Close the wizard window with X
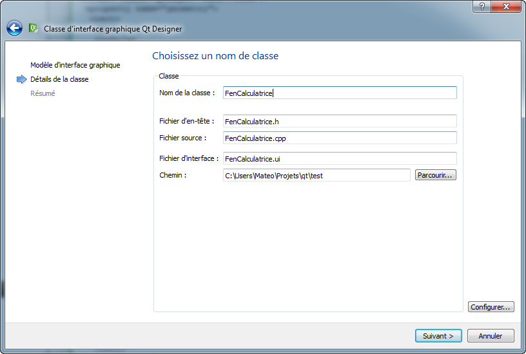 tap(506, 6)
